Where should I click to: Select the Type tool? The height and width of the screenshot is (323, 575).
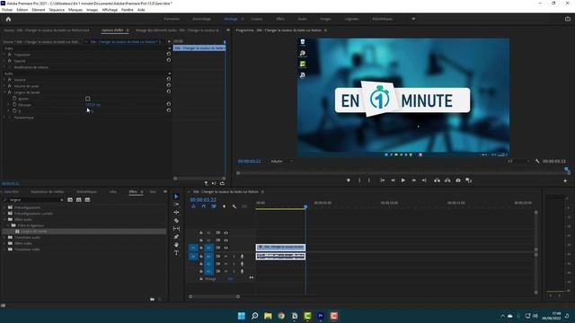tap(176, 253)
